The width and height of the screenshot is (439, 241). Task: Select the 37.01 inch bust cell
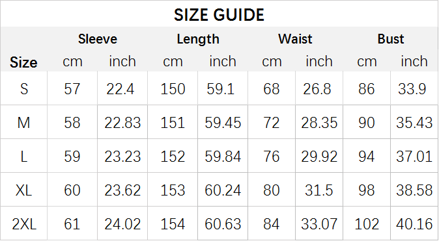click(414, 157)
